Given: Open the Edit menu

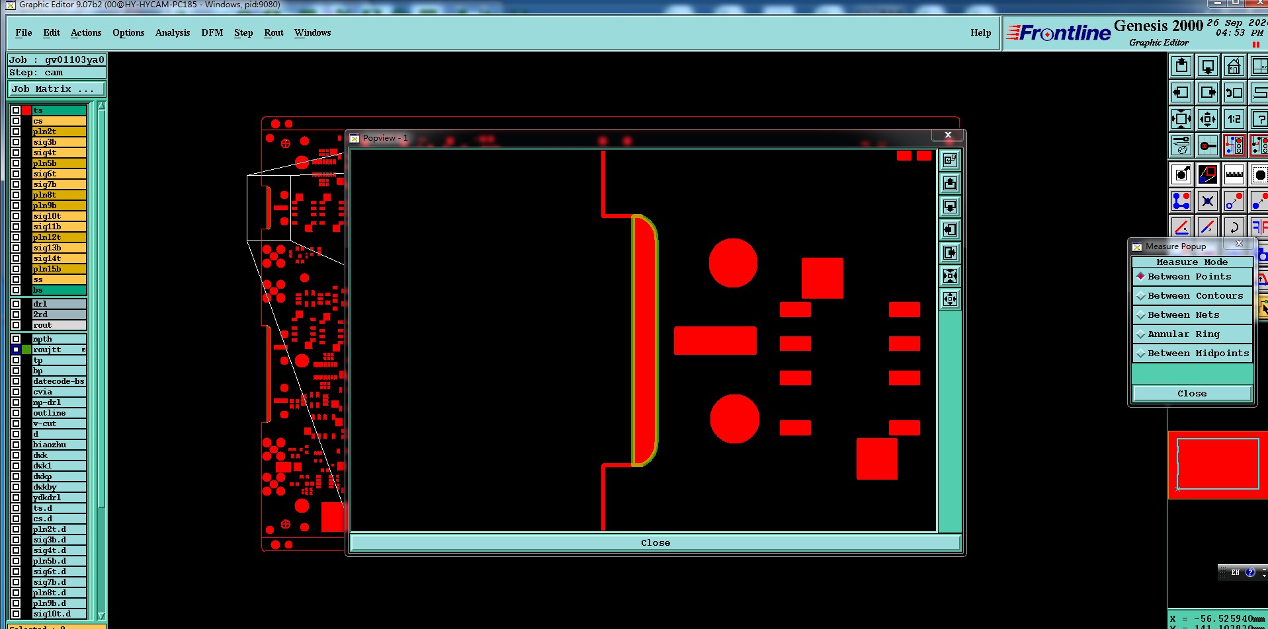Looking at the screenshot, I should click(x=52, y=32).
